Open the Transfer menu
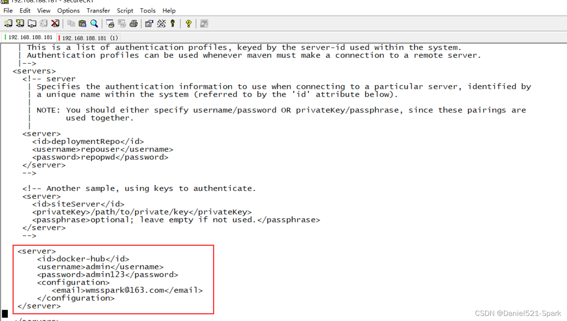The image size is (567, 321). [x=98, y=11]
